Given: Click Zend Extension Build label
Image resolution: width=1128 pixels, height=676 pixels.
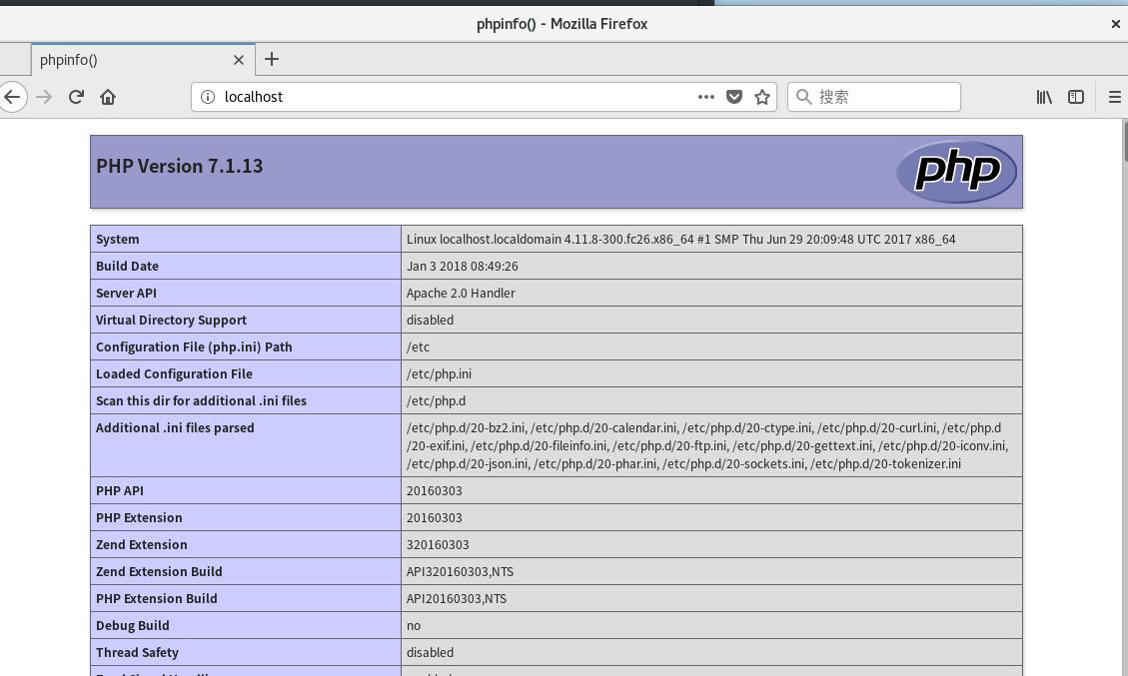Looking at the screenshot, I should click(x=159, y=572).
